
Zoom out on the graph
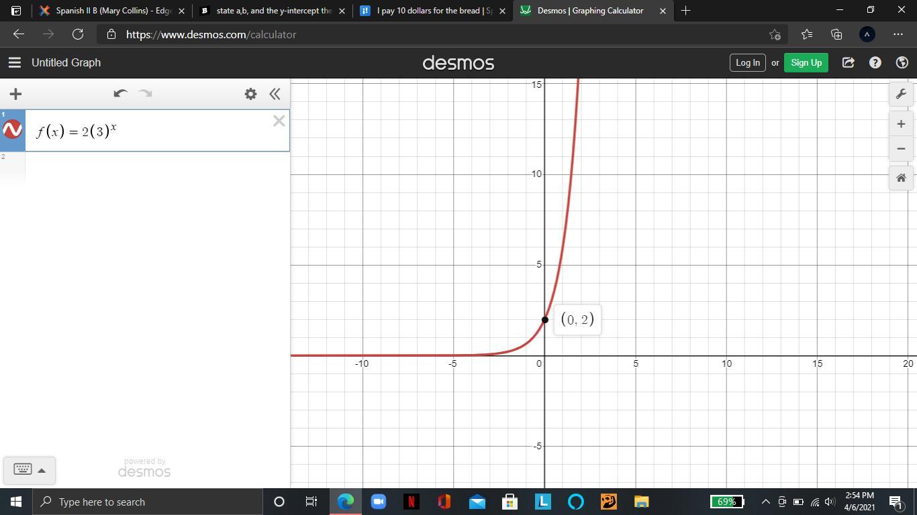901,149
